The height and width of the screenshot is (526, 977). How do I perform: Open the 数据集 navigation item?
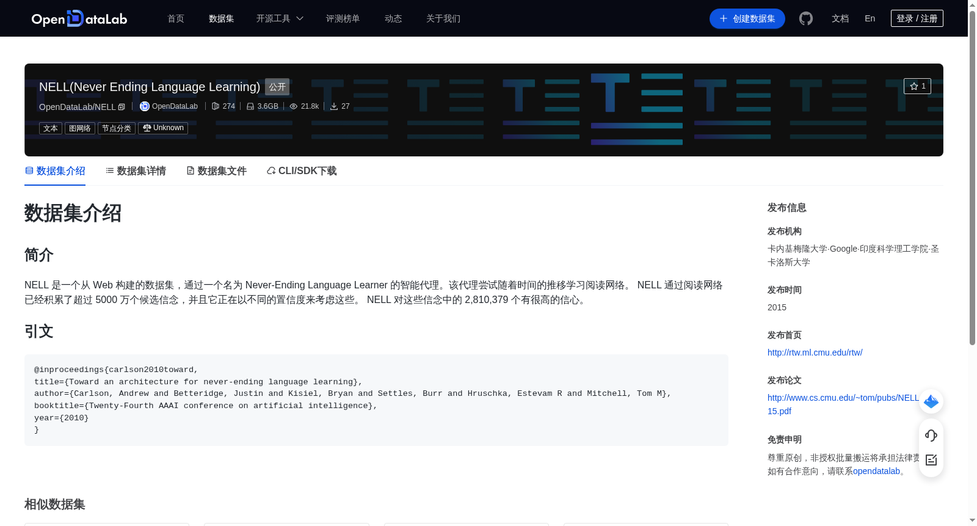tap(222, 18)
